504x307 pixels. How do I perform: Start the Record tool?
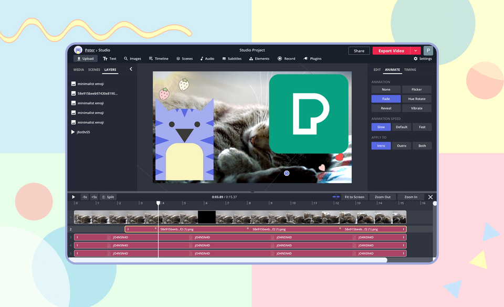point(286,58)
